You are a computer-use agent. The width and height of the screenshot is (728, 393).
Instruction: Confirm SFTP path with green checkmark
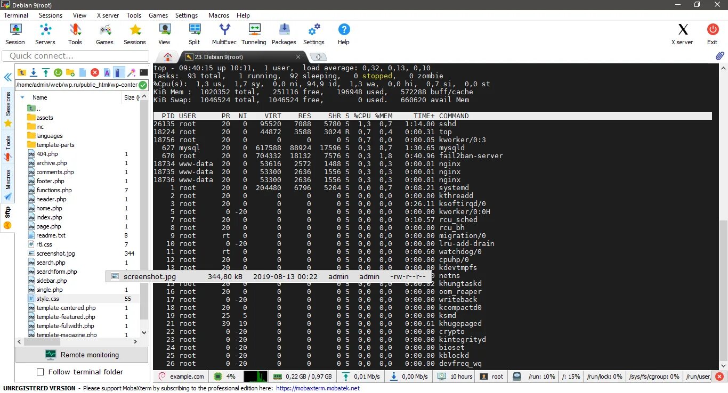(x=143, y=85)
